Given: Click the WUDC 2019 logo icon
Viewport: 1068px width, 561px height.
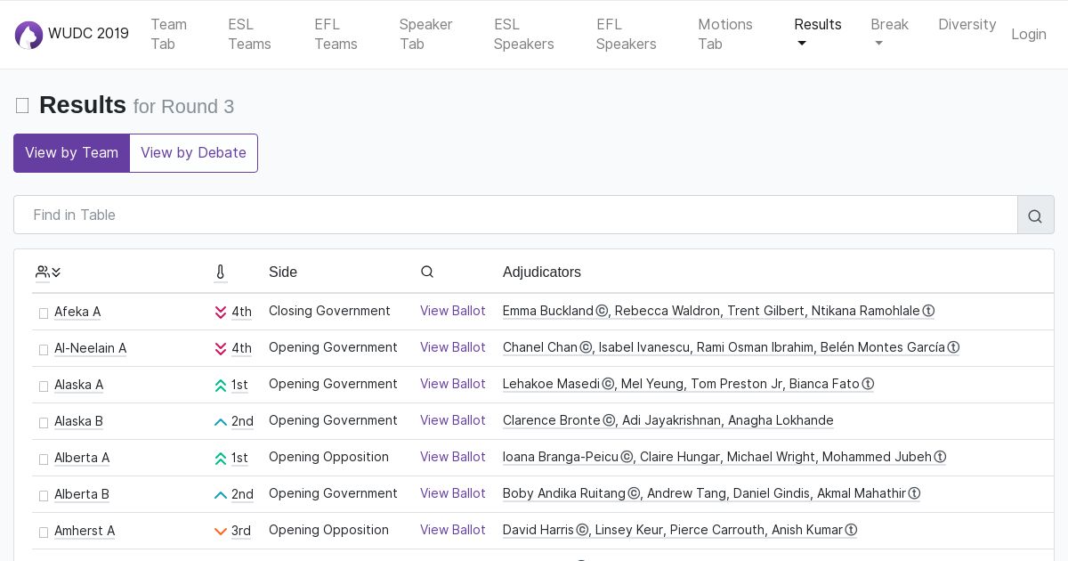Looking at the screenshot, I should 28,35.
